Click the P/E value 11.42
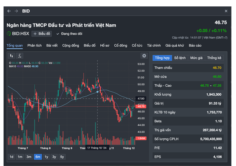Image resolution: width=236 pixels, height=166 pixels. (217, 148)
